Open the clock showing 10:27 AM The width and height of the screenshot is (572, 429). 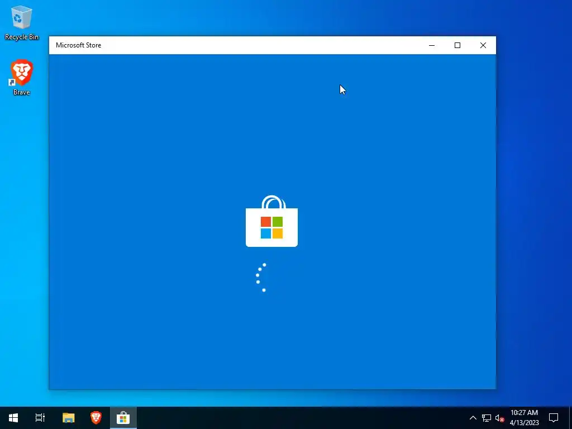524,418
